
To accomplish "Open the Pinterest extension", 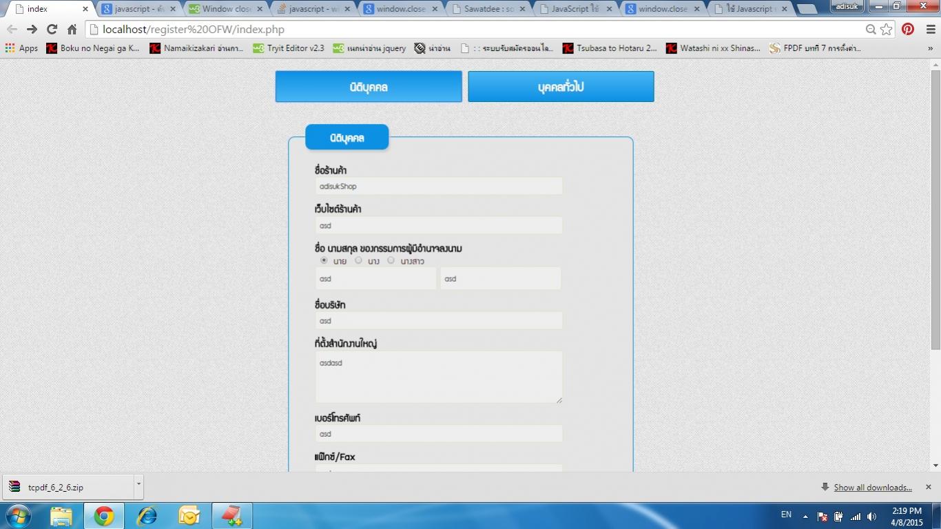I will pyautogui.click(x=908, y=30).
